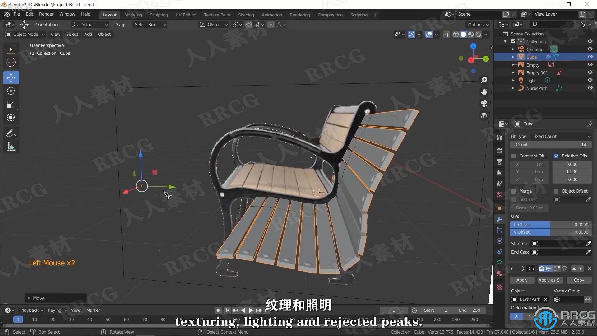Click Apply as Shape Key button
597x336 pixels.
550,279
